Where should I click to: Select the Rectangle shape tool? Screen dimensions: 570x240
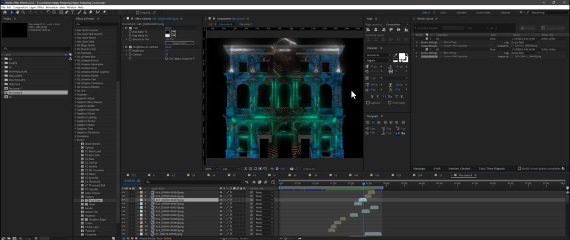tap(61, 12)
